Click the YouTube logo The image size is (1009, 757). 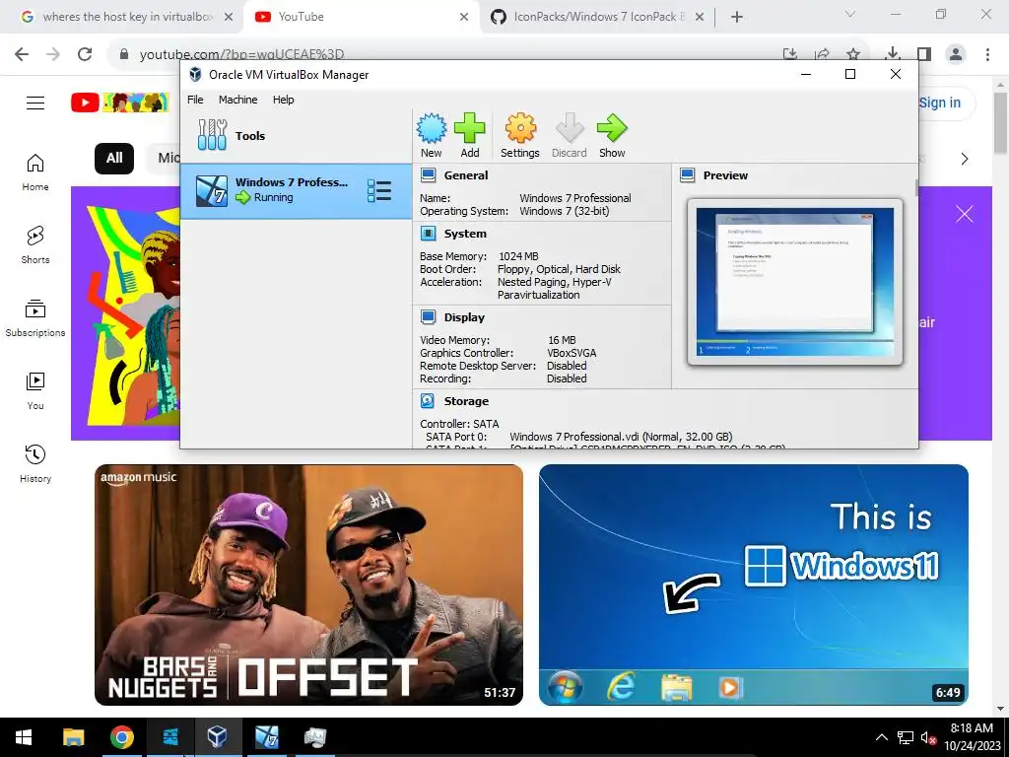click(119, 103)
